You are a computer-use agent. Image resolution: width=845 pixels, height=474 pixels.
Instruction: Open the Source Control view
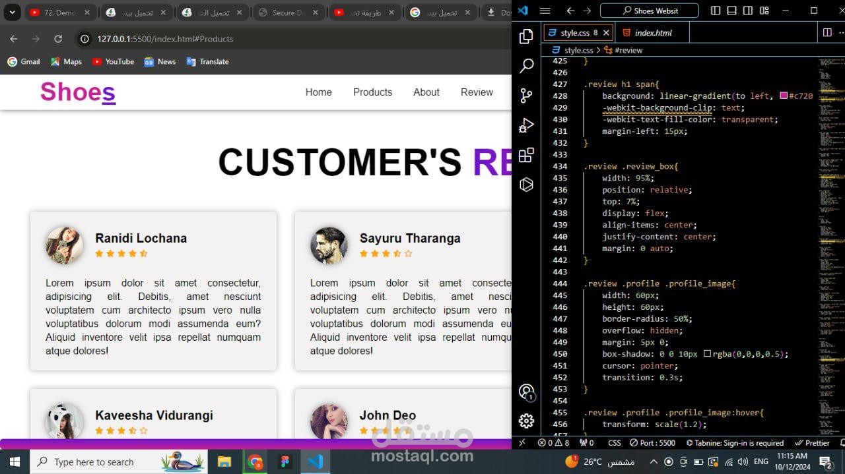tap(526, 96)
